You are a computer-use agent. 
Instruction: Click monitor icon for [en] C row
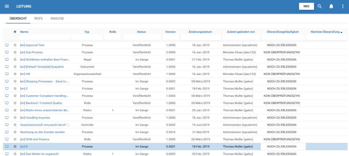[7, 89]
